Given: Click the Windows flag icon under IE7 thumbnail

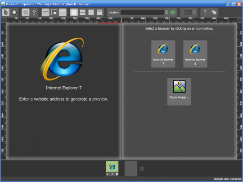Looking at the screenshot, I should [x=107, y=174].
